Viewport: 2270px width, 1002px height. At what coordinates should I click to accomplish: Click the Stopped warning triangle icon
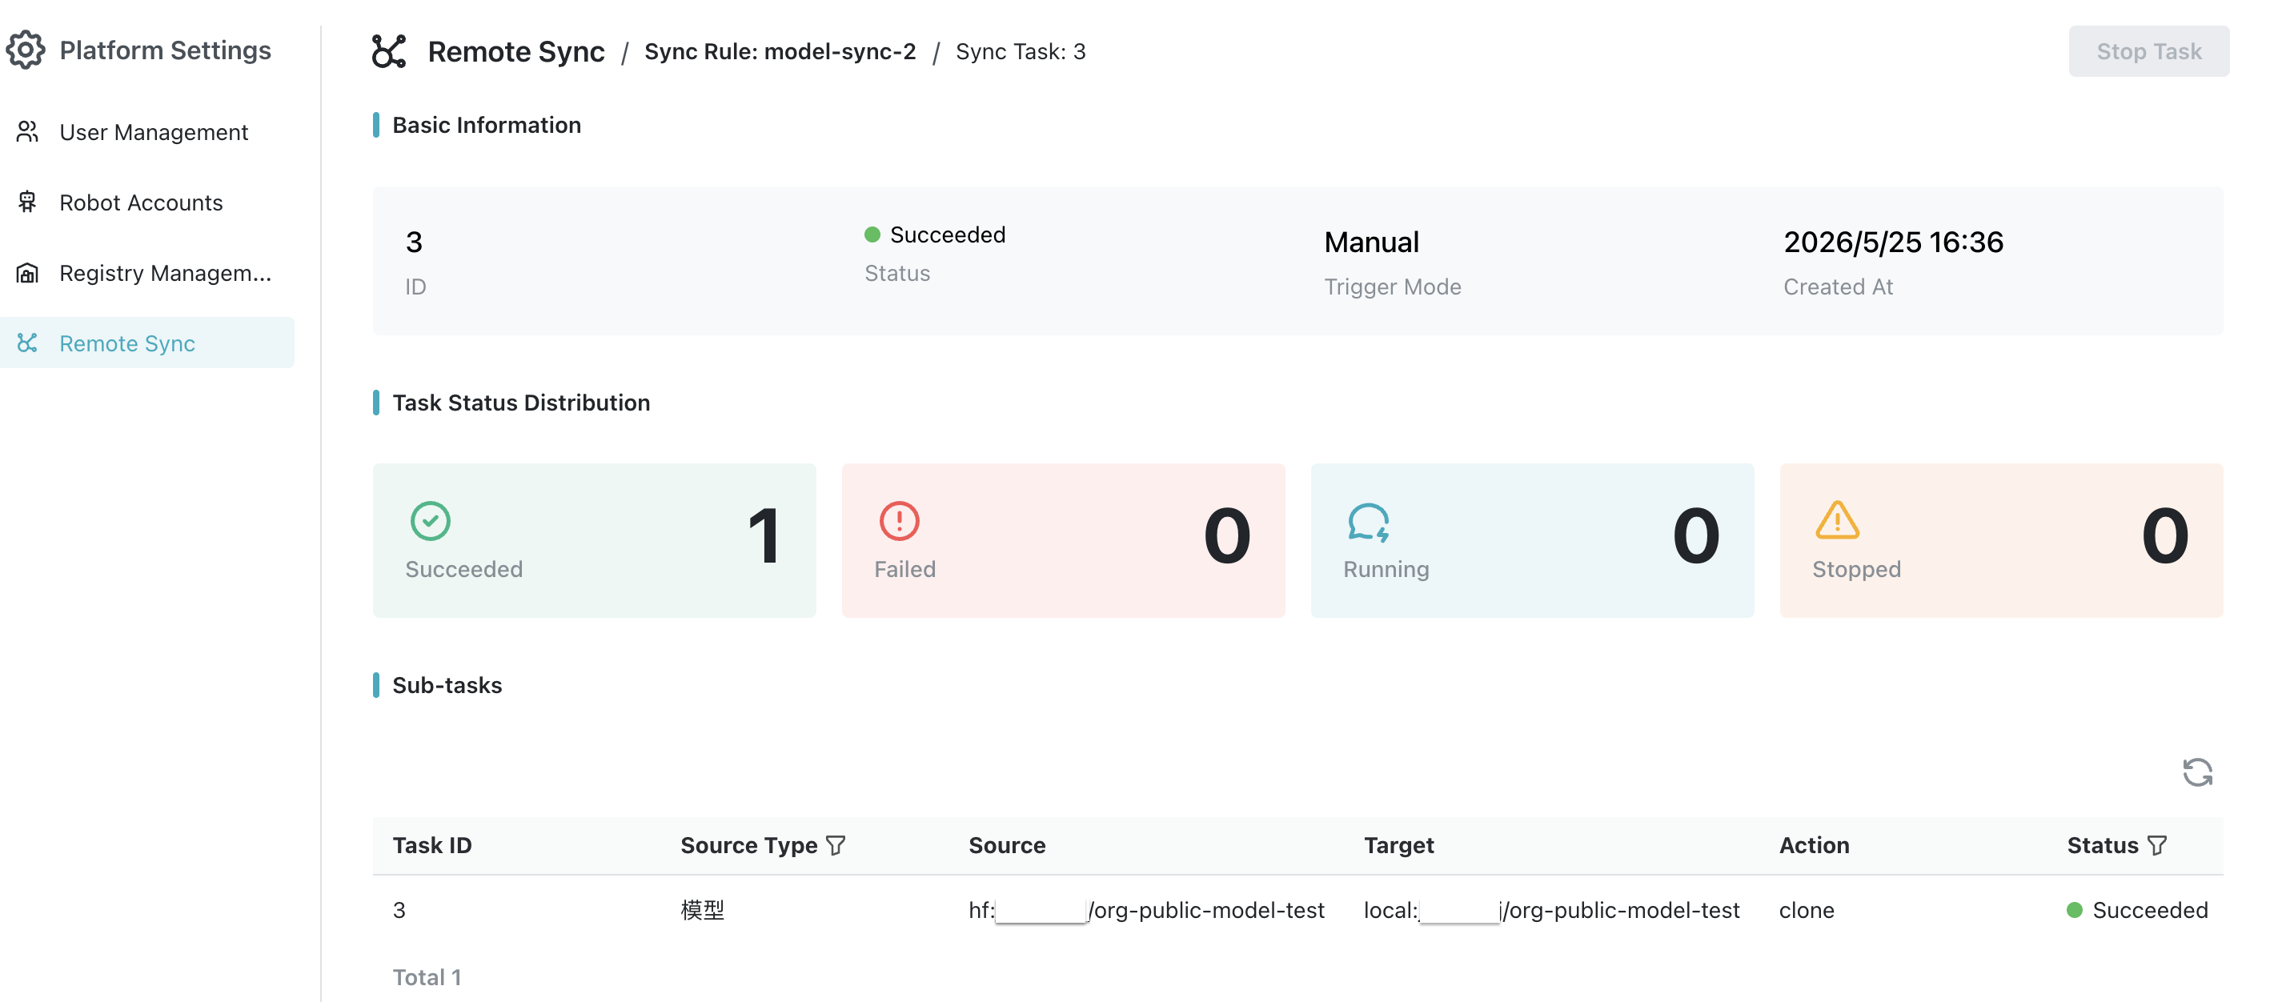click(1837, 520)
